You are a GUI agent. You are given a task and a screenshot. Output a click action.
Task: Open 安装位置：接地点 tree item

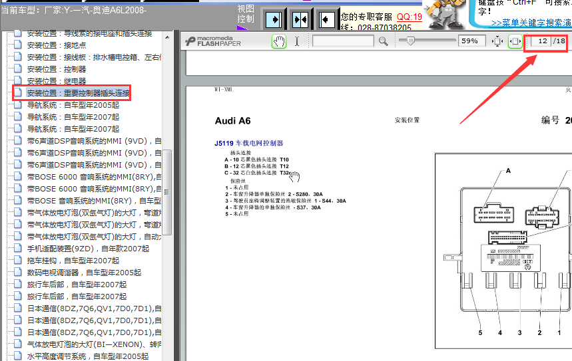57,45
